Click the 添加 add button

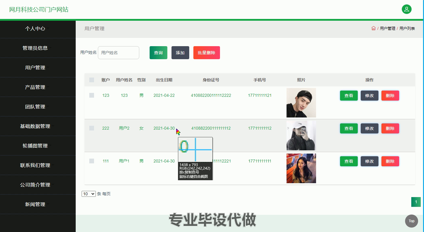180,53
